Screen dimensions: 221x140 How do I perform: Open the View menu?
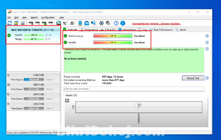pyautogui.click(x=24, y=17)
